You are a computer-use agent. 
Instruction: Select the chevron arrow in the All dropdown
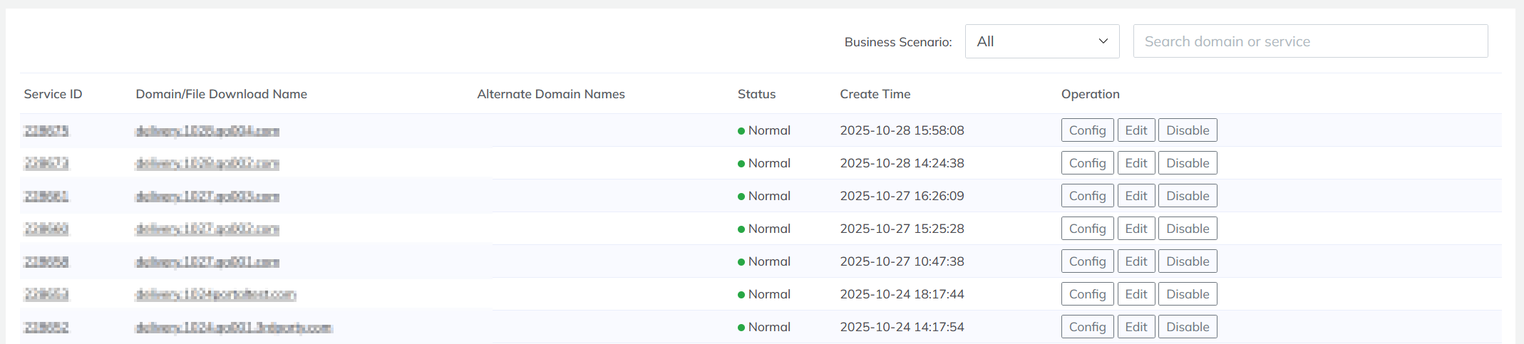pyautogui.click(x=1103, y=41)
